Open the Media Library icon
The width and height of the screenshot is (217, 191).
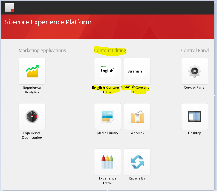tap(108, 117)
